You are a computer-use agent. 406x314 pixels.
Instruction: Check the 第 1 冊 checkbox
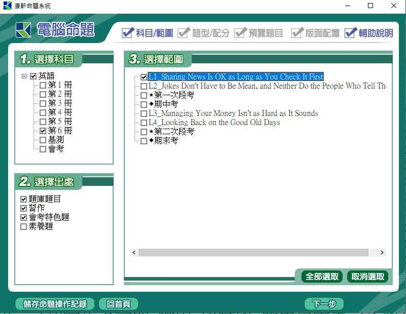click(x=43, y=85)
